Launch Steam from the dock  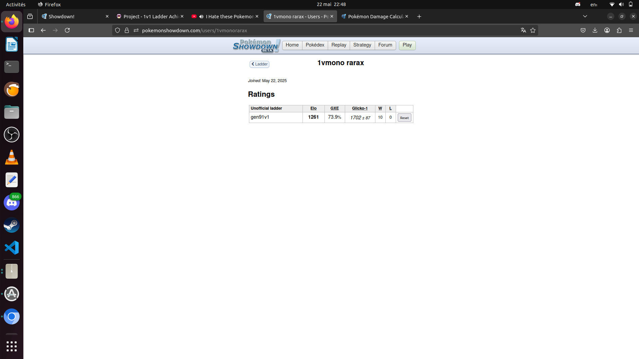click(x=12, y=225)
